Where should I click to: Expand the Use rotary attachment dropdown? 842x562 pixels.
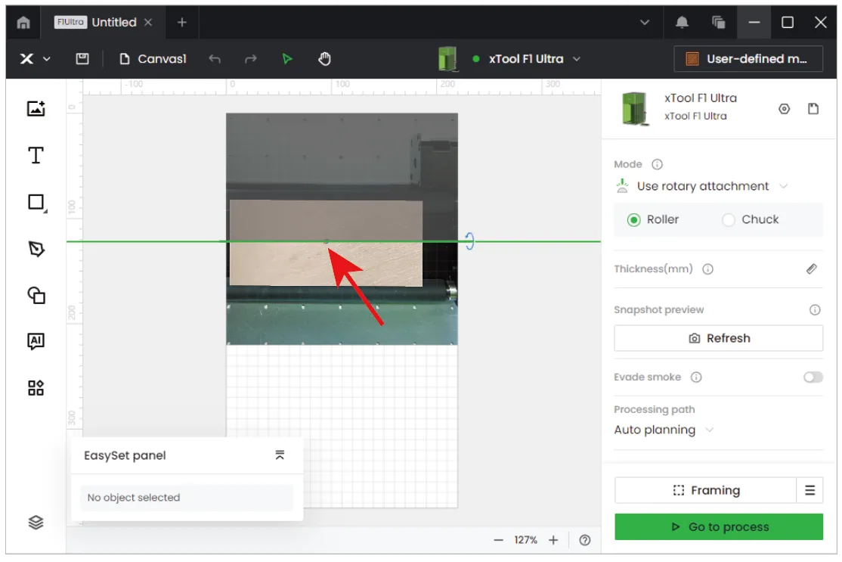tap(702, 186)
